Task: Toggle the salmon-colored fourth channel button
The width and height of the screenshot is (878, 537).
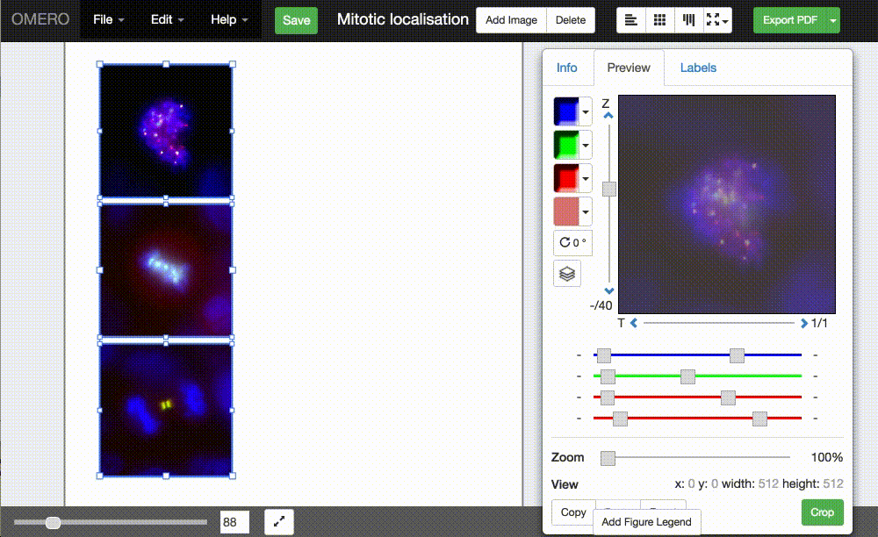Action: [x=566, y=211]
